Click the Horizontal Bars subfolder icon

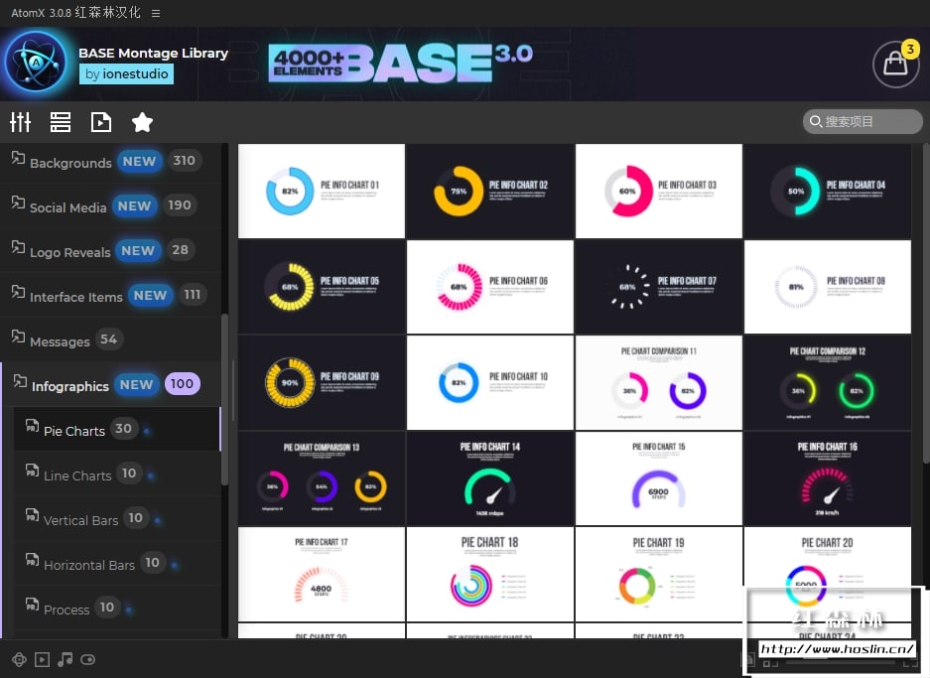coord(32,560)
